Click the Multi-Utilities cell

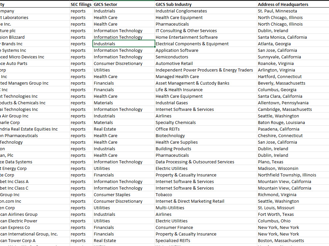206,208
